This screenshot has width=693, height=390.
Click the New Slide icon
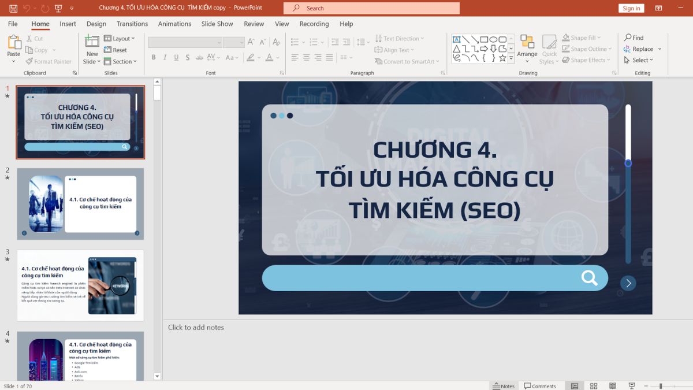coord(92,42)
